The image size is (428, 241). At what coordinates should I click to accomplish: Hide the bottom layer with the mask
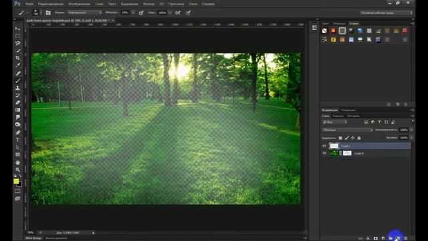pyautogui.click(x=324, y=153)
